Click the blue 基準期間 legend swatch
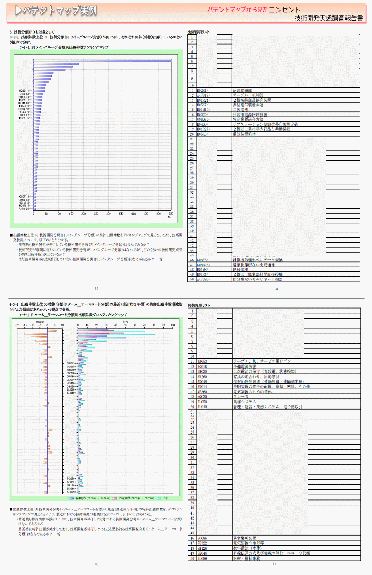 tap(71, 498)
